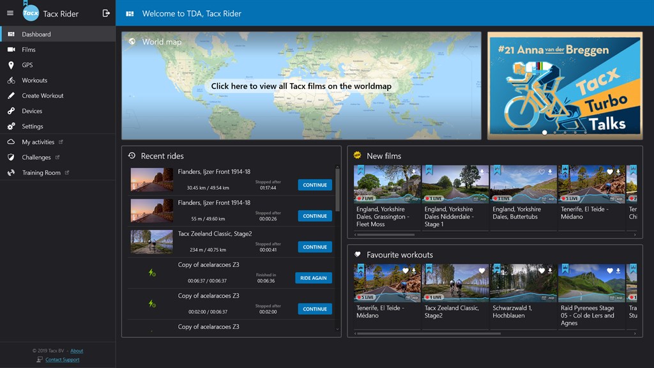Open GPS via the map pin icon
Screen dimensions: 654x368
coord(11,65)
